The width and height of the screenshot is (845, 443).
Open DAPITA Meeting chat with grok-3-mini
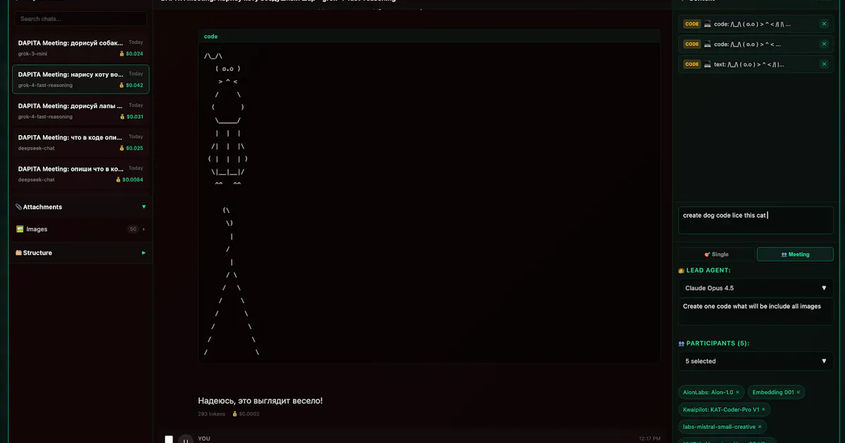click(x=80, y=48)
